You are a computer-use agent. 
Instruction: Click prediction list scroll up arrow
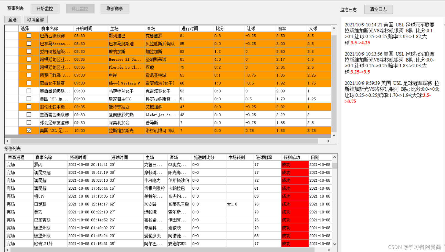pyautogui.click(x=335, y=157)
